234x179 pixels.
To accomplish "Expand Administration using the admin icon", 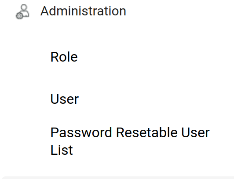I will [x=22, y=12].
